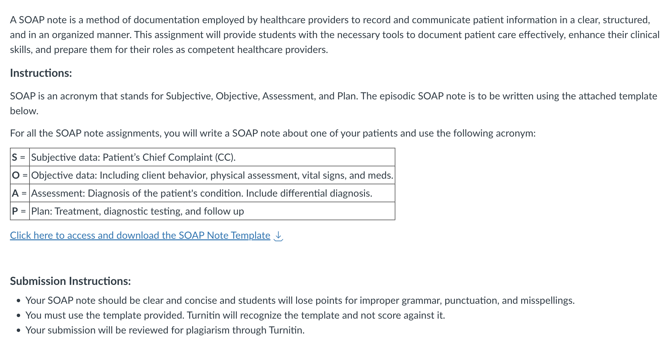Viewport: 666px width, 340px height.
Task: Click the Submission Instructions heading
Action: click(70, 281)
